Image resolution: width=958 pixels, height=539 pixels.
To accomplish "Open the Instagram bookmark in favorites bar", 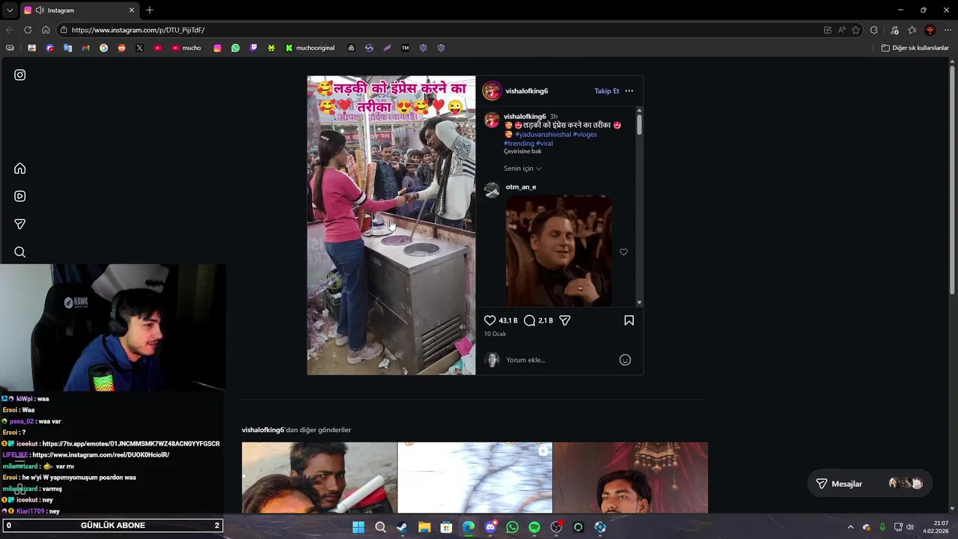I will coord(217,48).
